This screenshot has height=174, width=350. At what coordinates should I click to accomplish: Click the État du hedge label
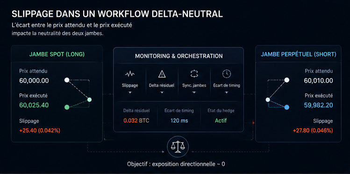point(221,110)
